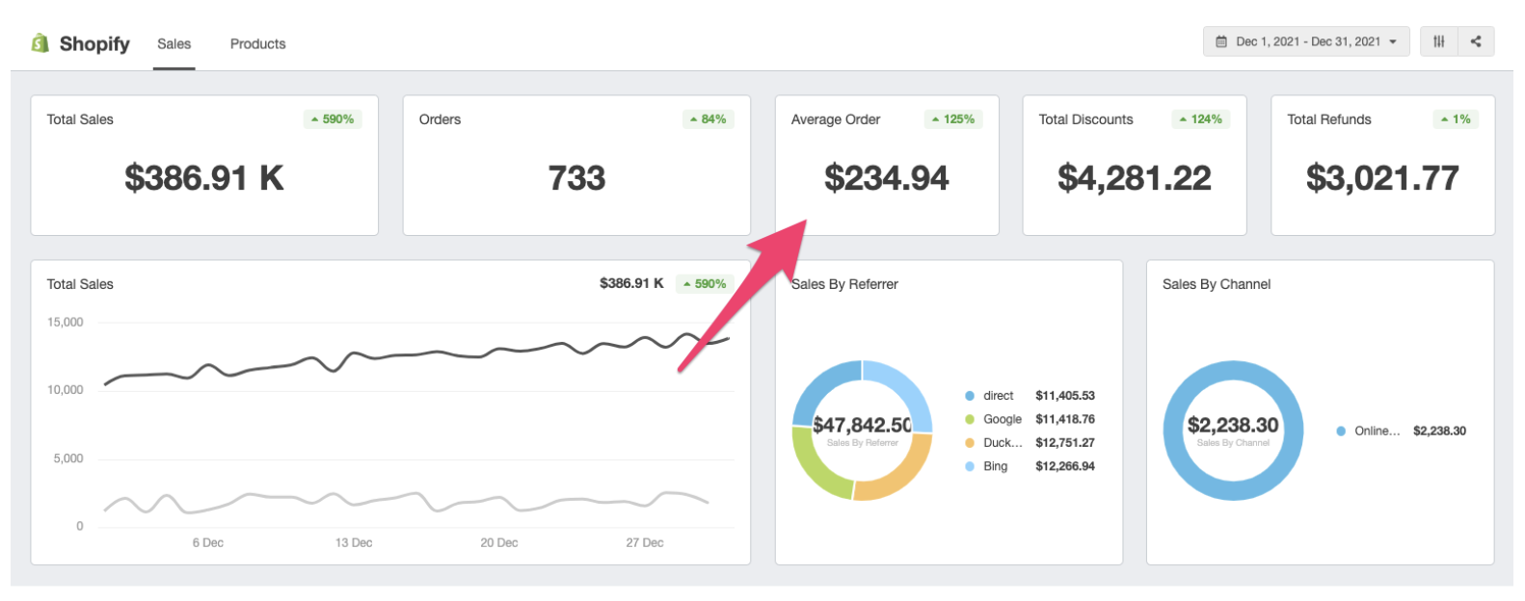Click the 125% badge on Average Order
Screen dimensions: 1525x601
coord(953,119)
